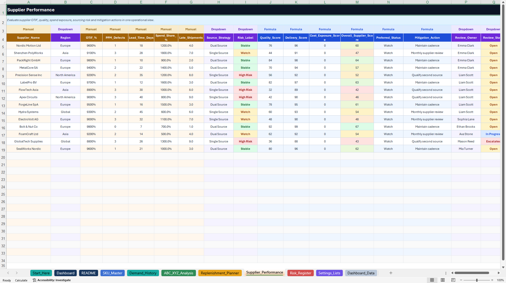The width and height of the screenshot is (506, 283).
Task: Zoom in with the plus button
Action: pyautogui.click(x=492, y=280)
